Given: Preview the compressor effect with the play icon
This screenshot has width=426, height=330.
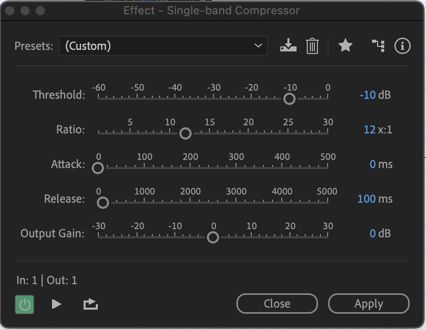Looking at the screenshot, I should [x=57, y=304].
